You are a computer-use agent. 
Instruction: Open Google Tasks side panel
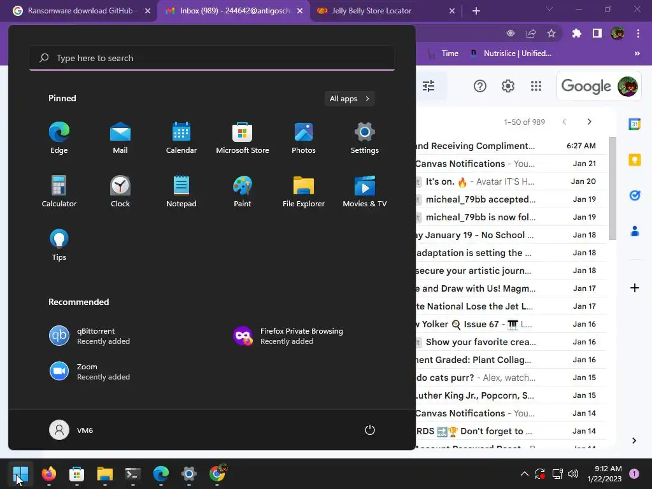click(635, 195)
